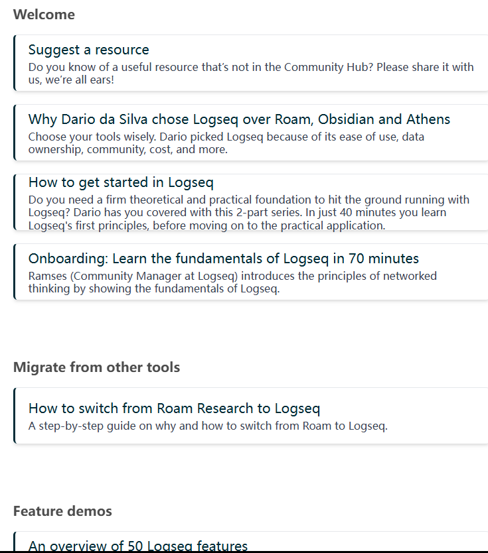Click left accent bar of the Roam Research card
The width and height of the screenshot is (488, 553).
point(14,416)
